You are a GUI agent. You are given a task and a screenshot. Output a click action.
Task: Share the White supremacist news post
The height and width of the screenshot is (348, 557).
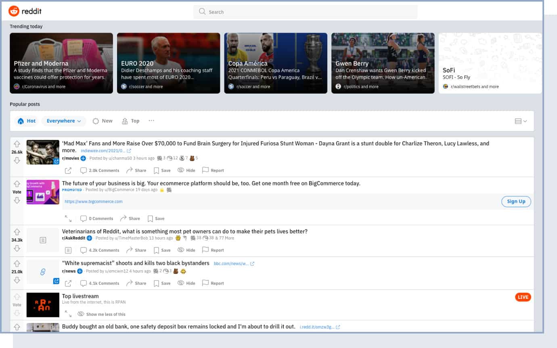136,283
